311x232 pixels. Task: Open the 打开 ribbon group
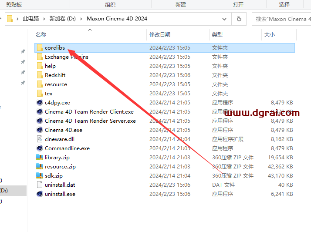click(x=238, y=4)
